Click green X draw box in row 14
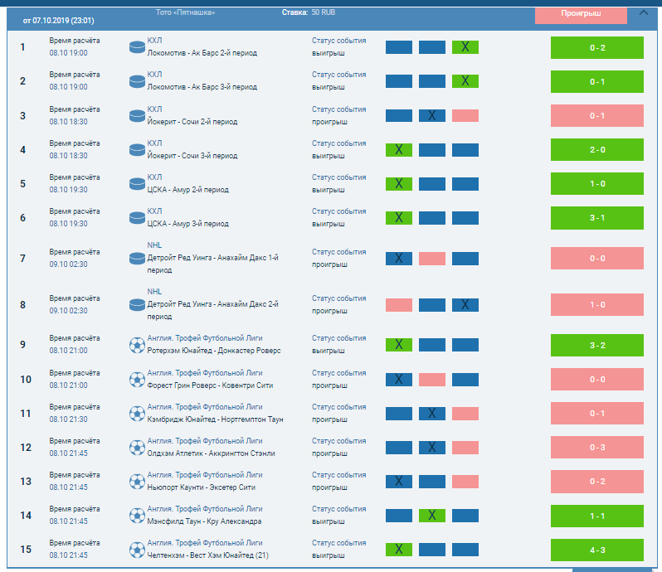Image resolution: width=662 pixels, height=572 pixels. tap(432, 516)
